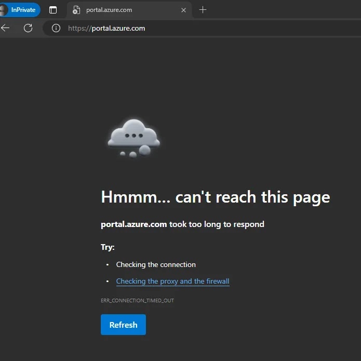View site information icon in address bar
361x361 pixels.
pos(56,28)
